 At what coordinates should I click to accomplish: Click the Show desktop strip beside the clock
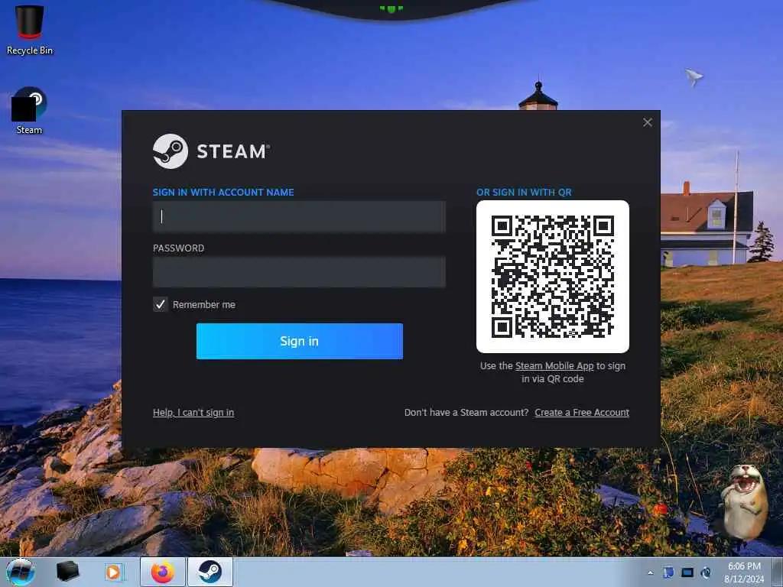(x=778, y=572)
